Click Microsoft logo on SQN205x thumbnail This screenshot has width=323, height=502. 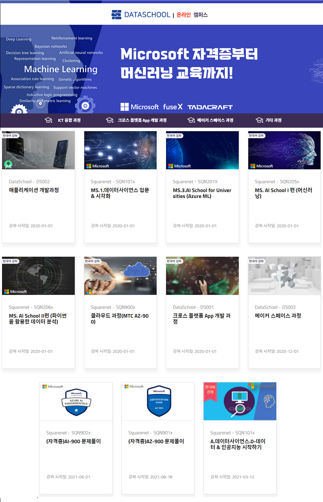point(262,166)
